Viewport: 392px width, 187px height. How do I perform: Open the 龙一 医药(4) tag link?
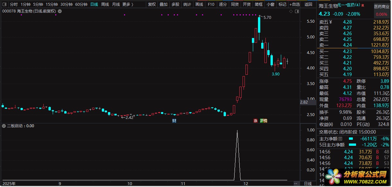point(348,6)
